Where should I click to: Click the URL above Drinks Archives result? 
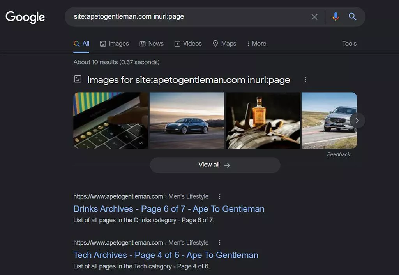141,196
